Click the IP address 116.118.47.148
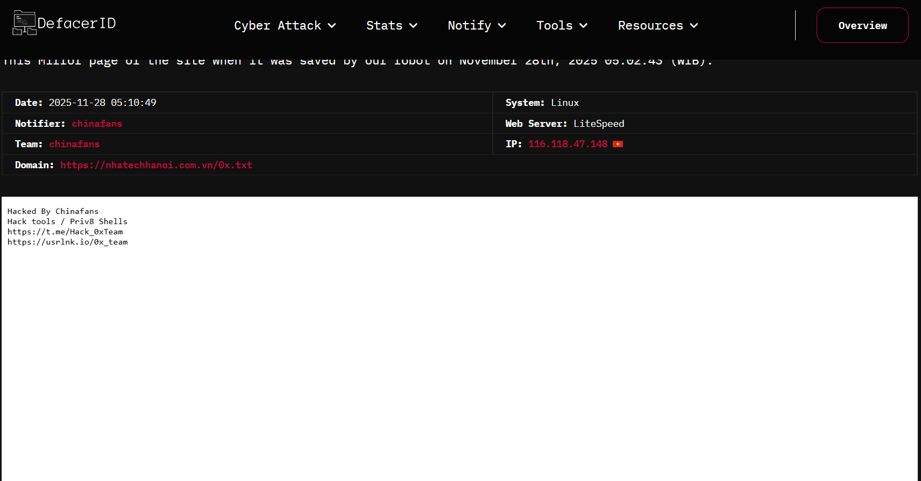The image size is (921, 481). pyautogui.click(x=568, y=144)
